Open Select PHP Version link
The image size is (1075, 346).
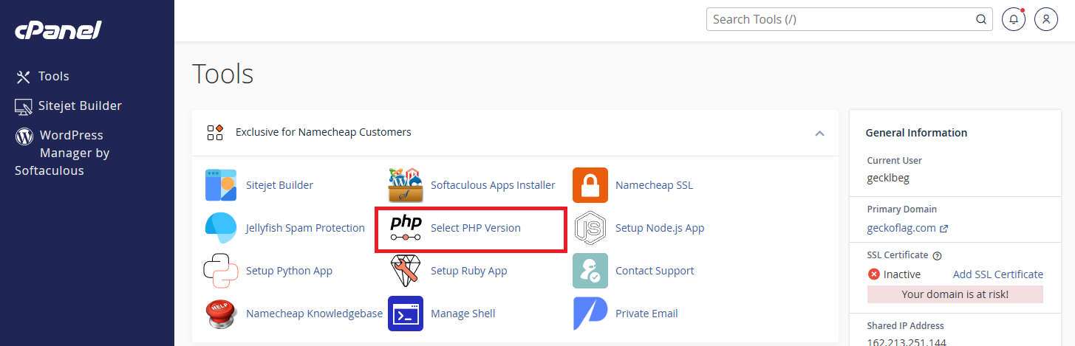(476, 228)
